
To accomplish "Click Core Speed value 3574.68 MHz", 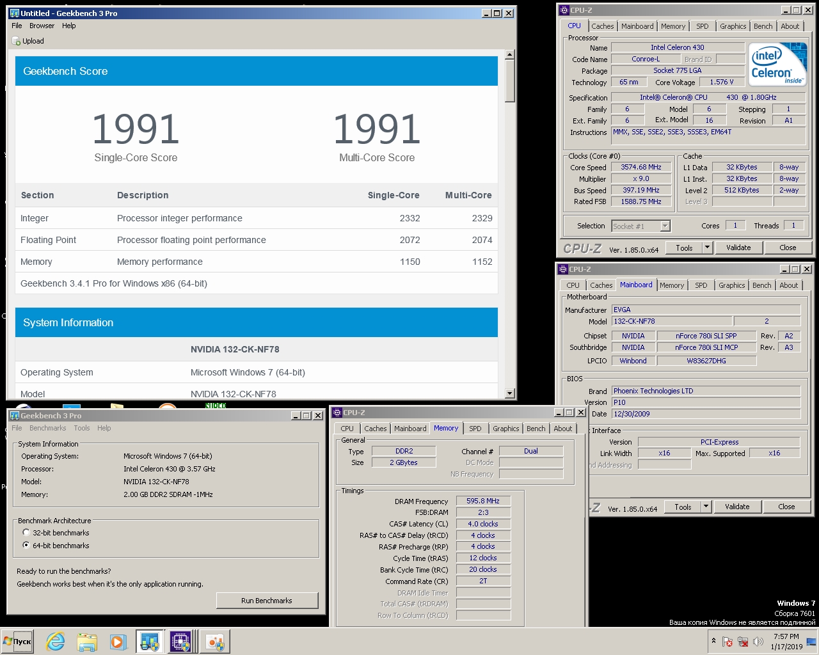I will click(641, 167).
